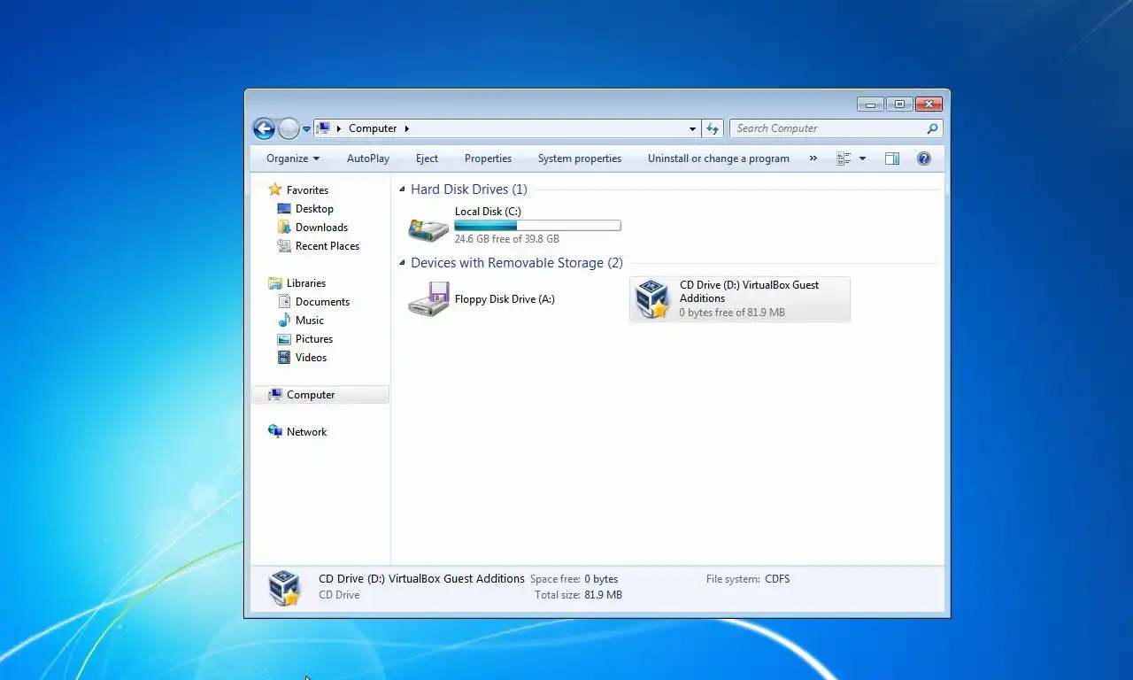Image resolution: width=1133 pixels, height=680 pixels.
Task: Select Network in the navigation pane
Action: pos(306,432)
